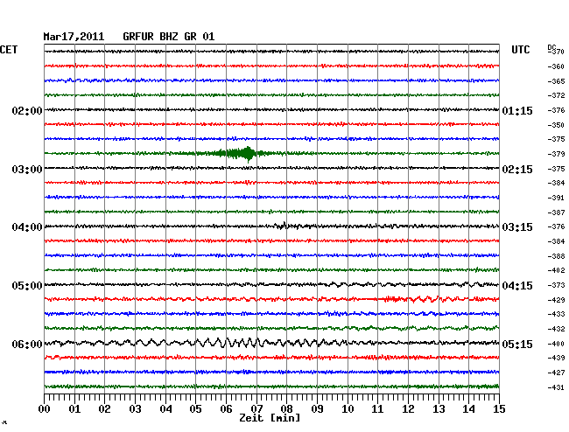Click minute 04 on the time axis

click(165, 409)
